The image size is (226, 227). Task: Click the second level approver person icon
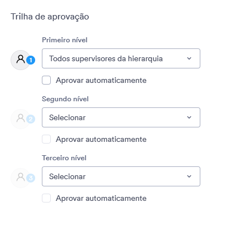(21, 119)
